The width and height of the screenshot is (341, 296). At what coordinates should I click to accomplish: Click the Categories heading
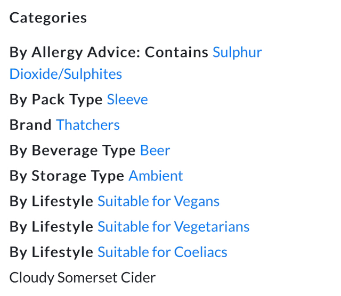click(x=48, y=18)
